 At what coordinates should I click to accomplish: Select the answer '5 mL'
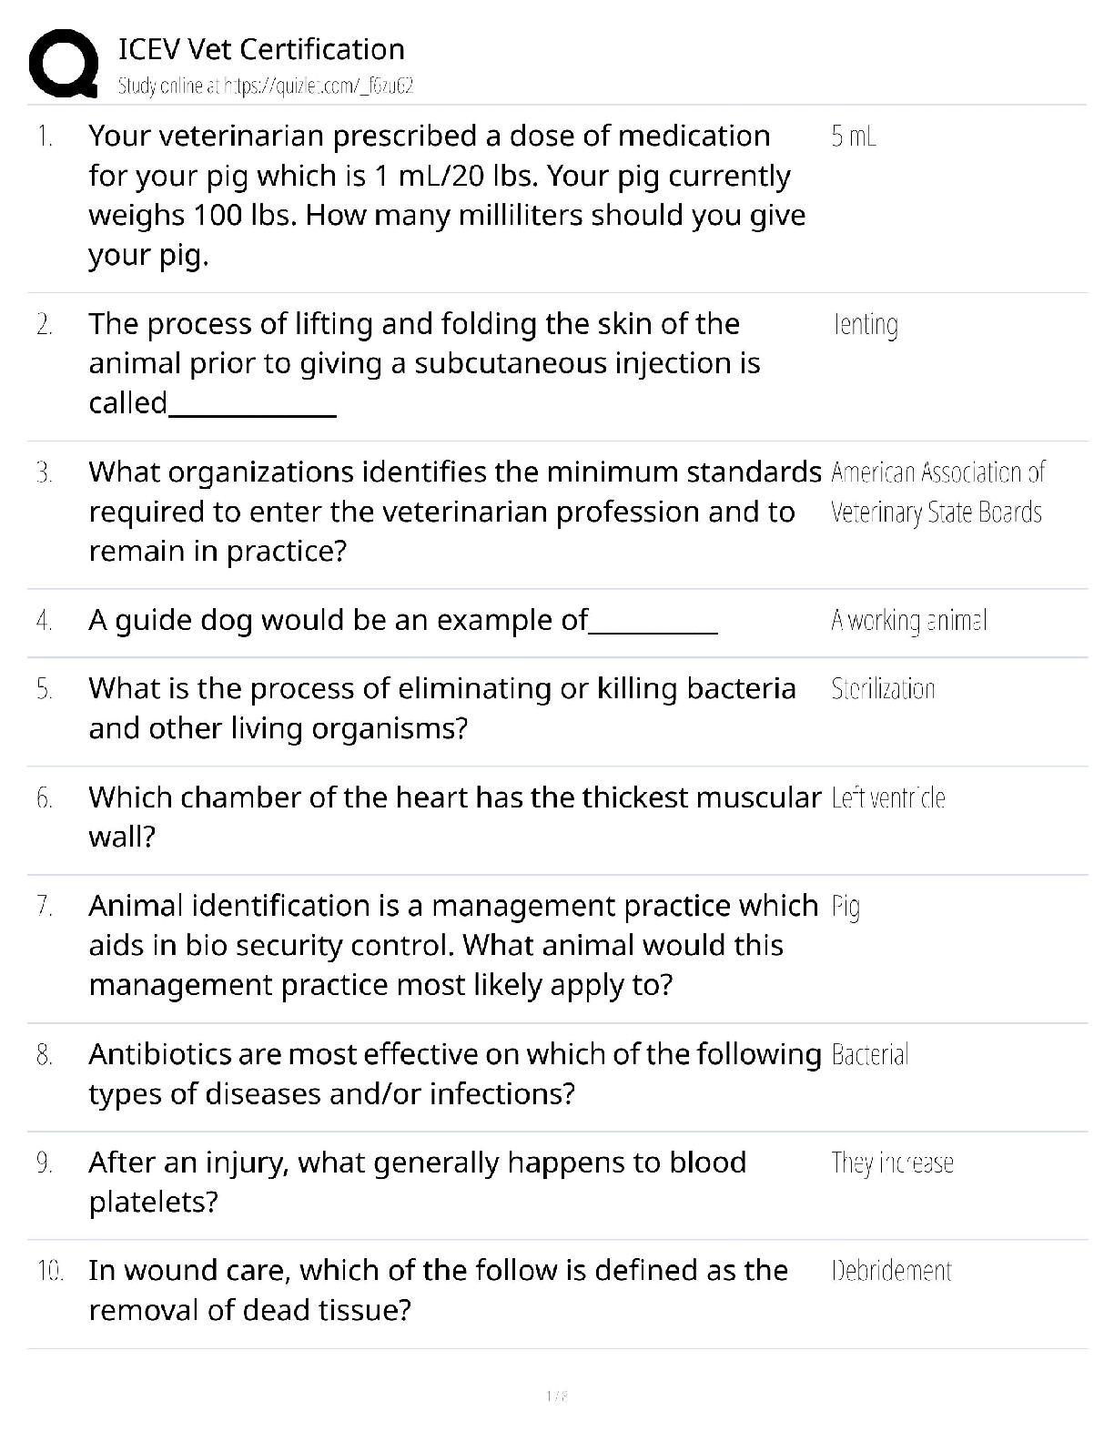point(853,137)
